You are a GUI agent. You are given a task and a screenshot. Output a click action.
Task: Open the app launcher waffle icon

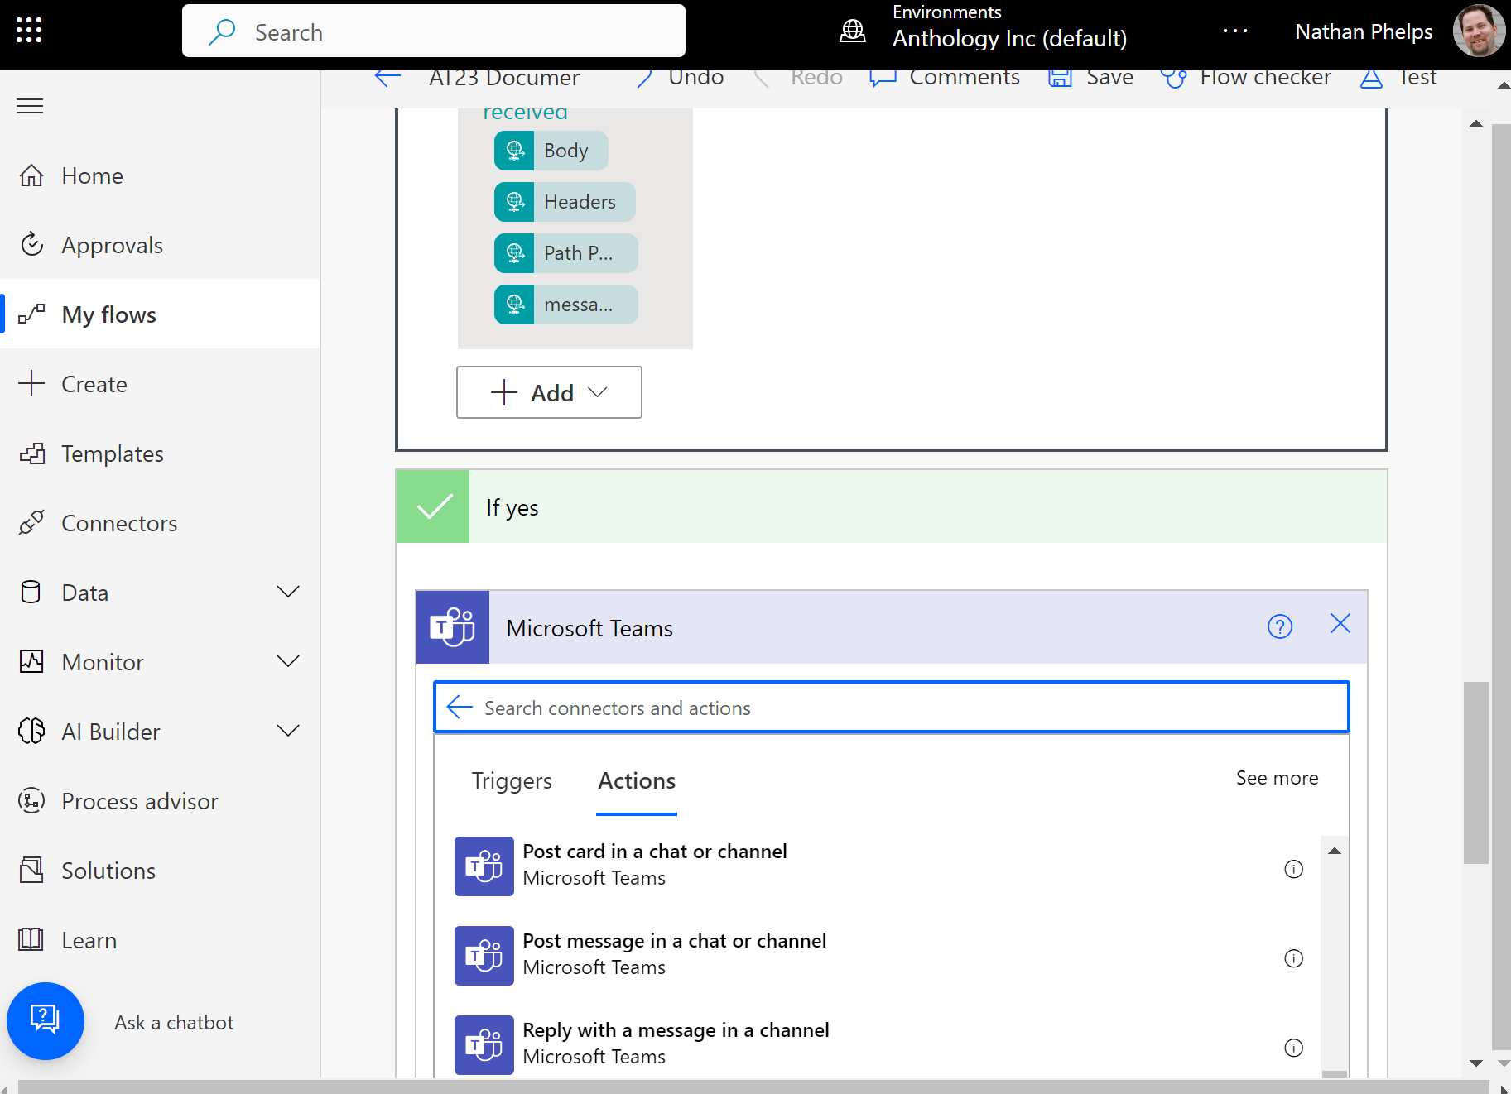[x=29, y=30]
